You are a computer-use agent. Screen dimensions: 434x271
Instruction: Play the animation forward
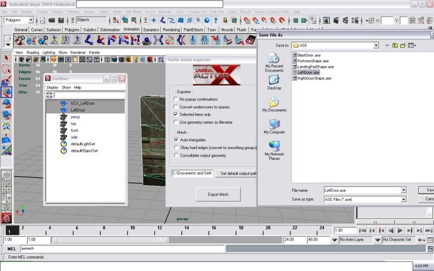pos(400,230)
